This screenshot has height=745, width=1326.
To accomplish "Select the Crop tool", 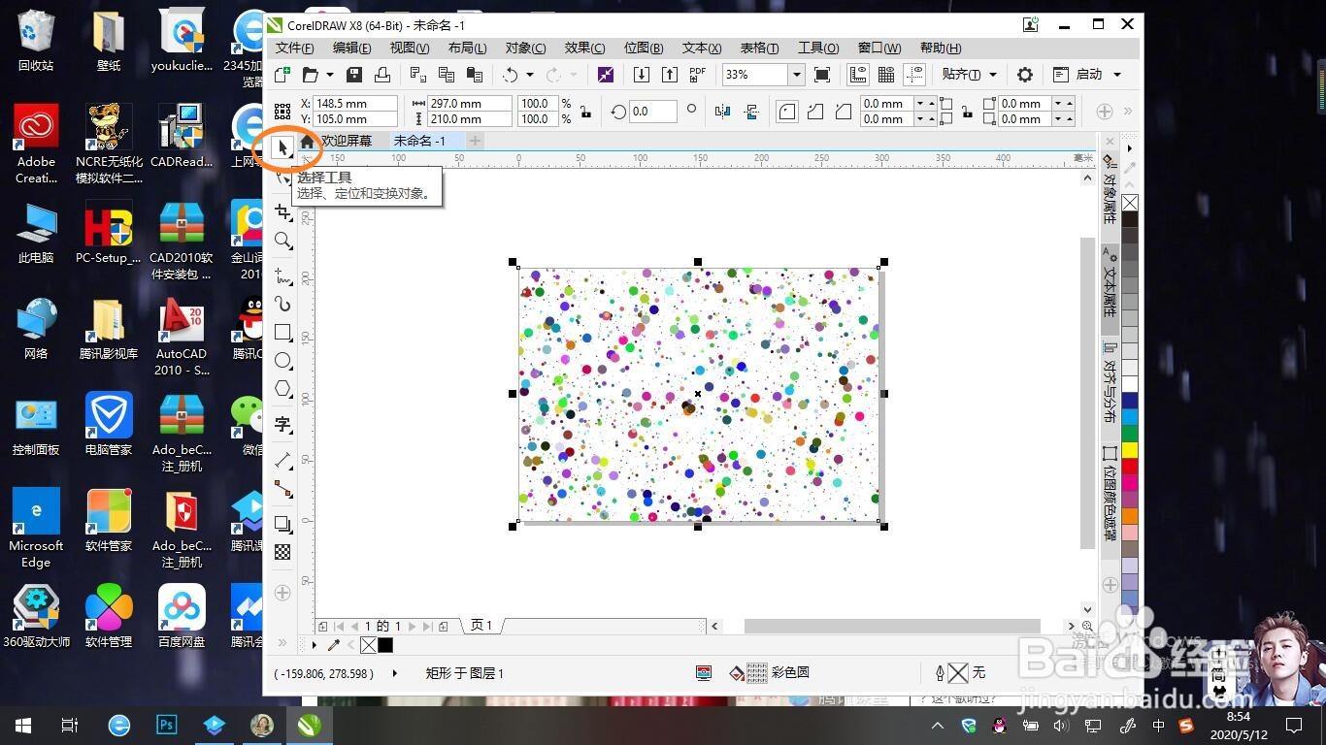I will point(282,211).
